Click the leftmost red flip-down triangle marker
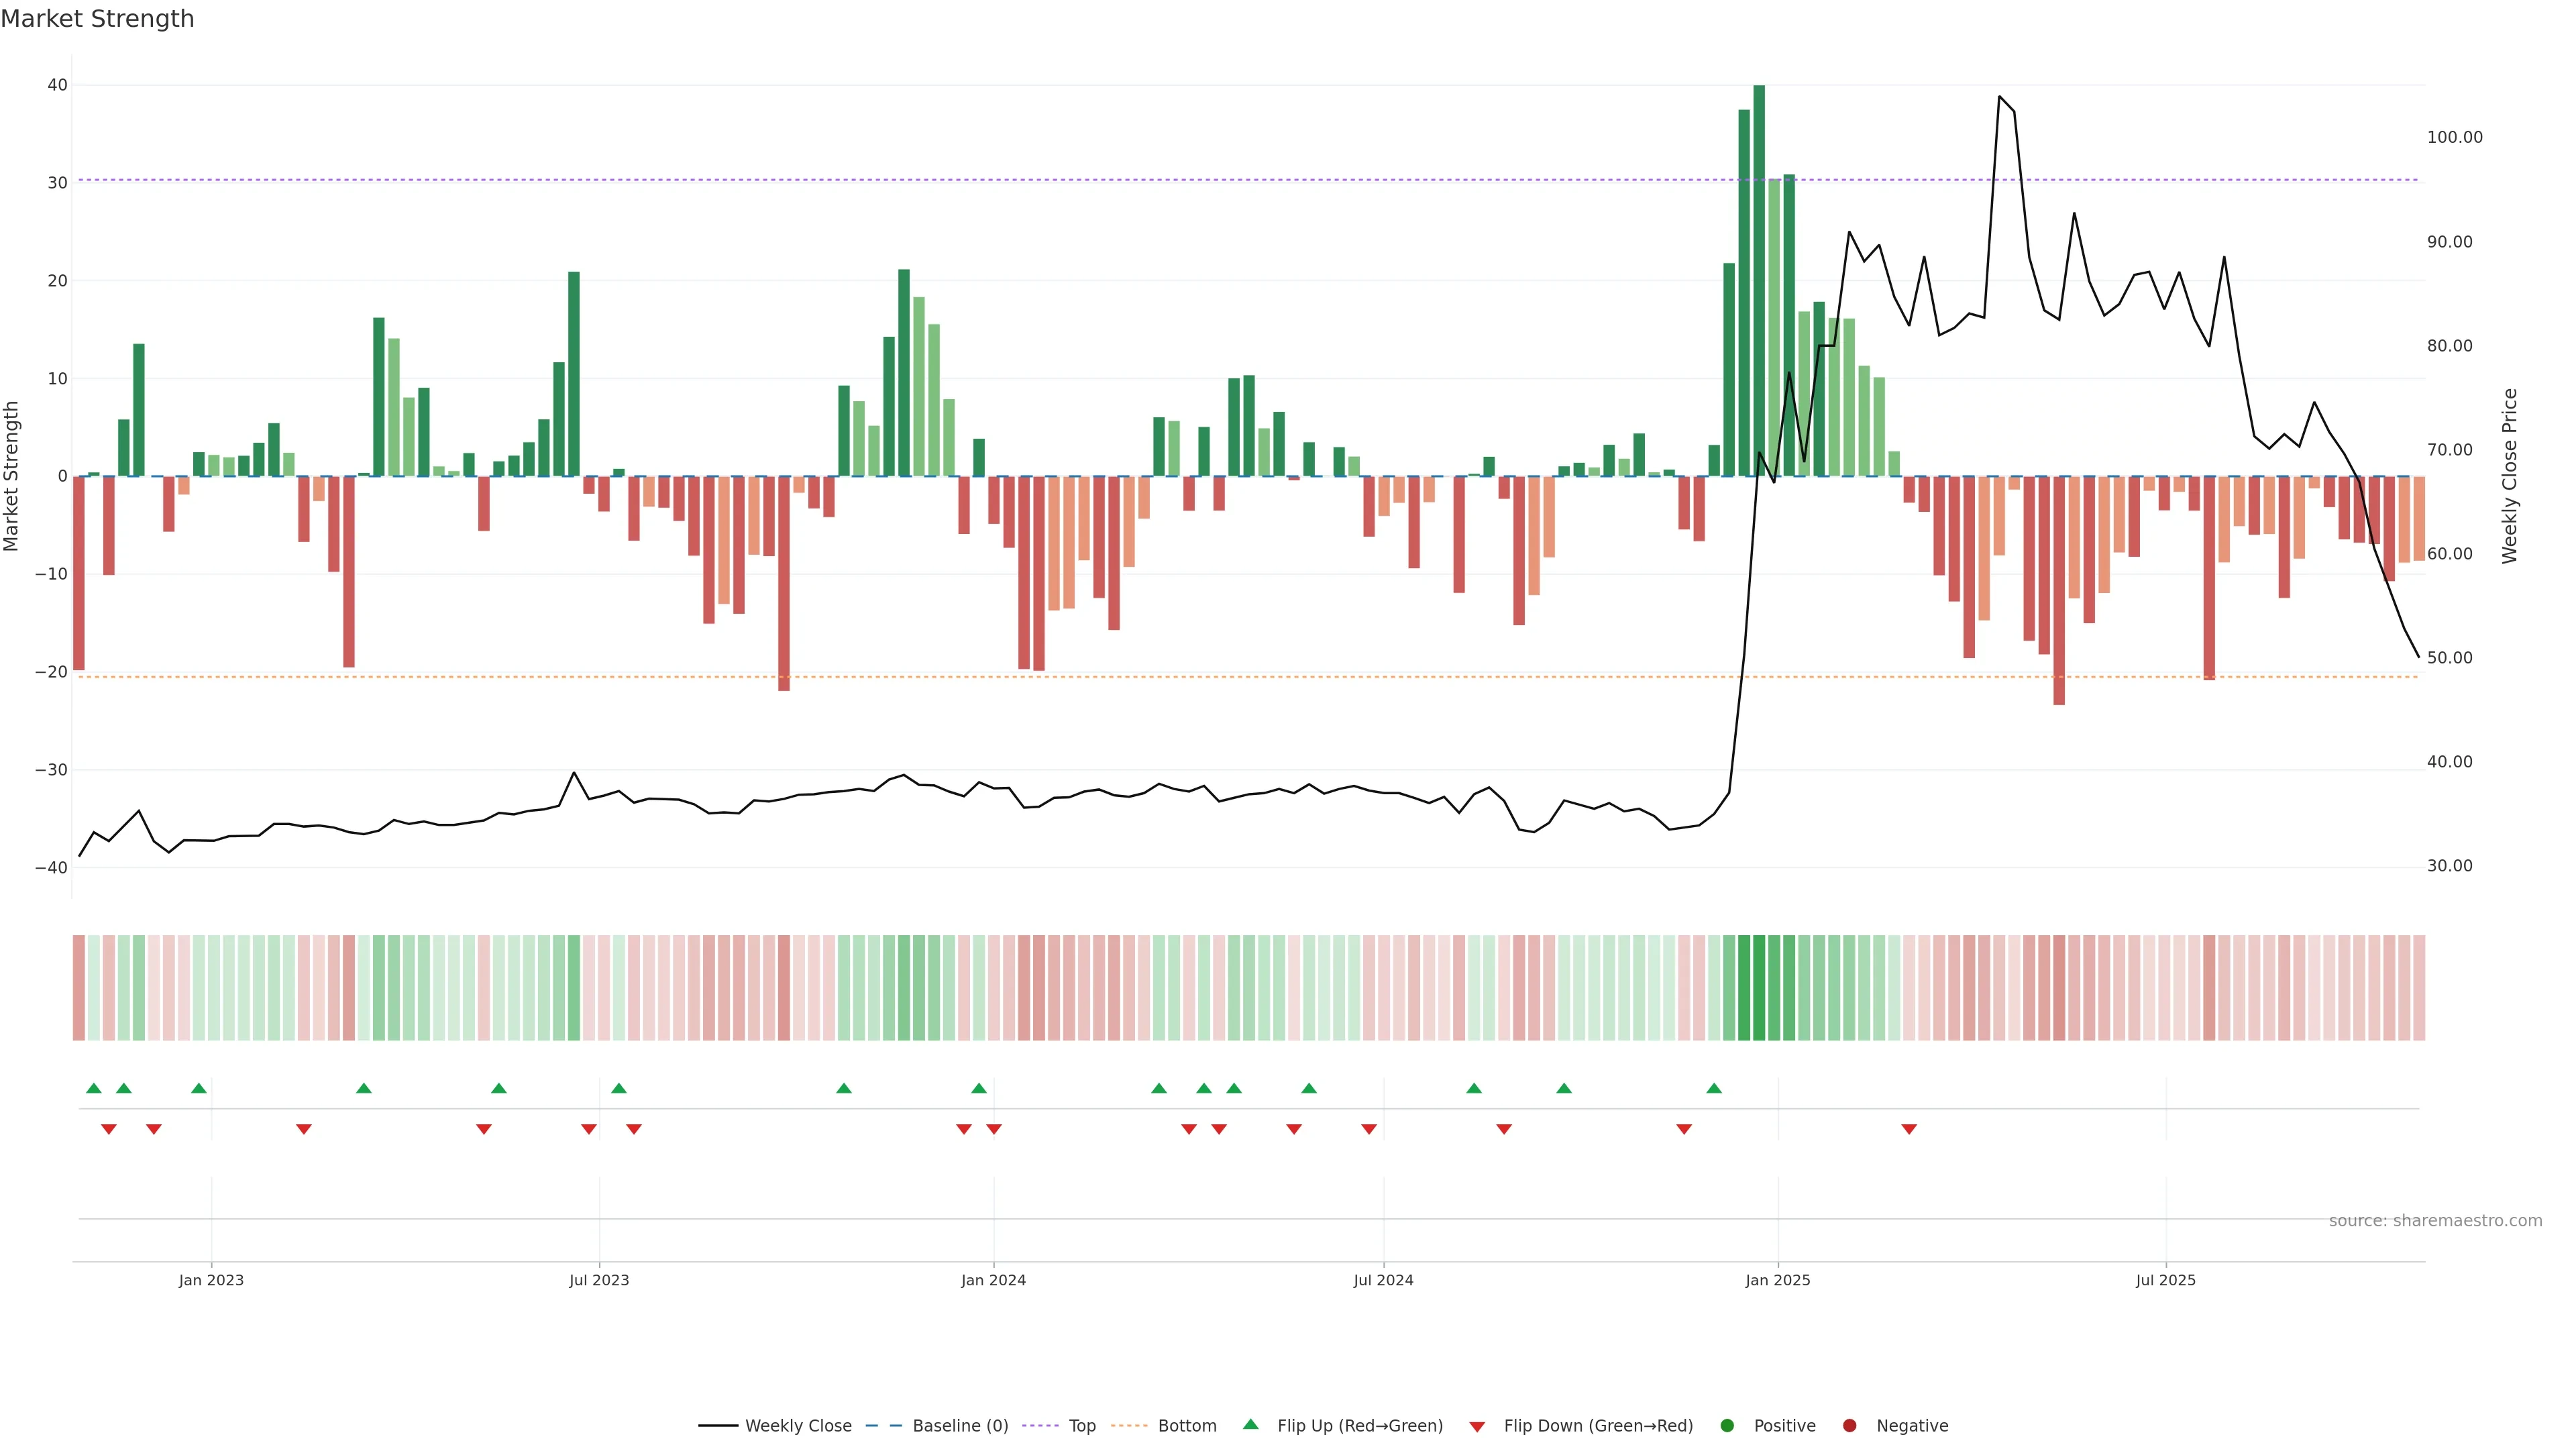The height and width of the screenshot is (1449, 2576). coord(109,1129)
